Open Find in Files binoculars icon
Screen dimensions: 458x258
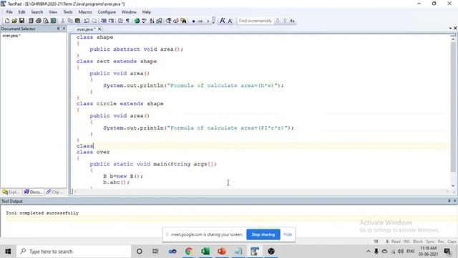[183, 21]
